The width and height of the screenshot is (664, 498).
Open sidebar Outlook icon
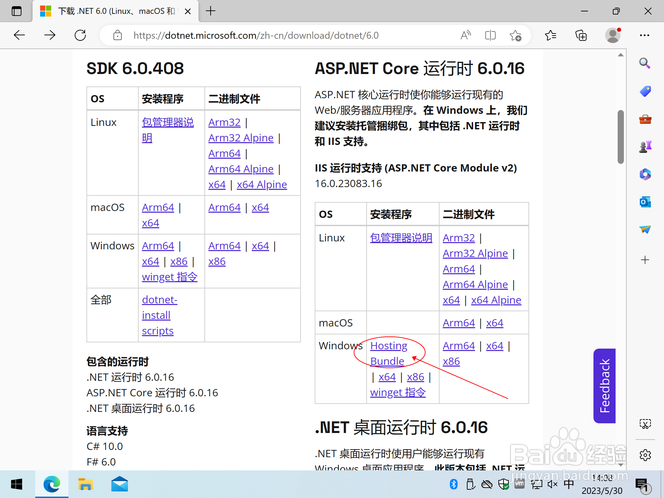coord(645,202)
